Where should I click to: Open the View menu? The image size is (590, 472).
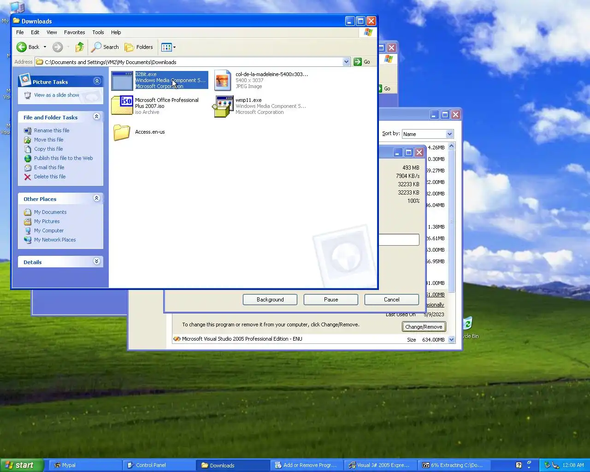click(52, 32)
